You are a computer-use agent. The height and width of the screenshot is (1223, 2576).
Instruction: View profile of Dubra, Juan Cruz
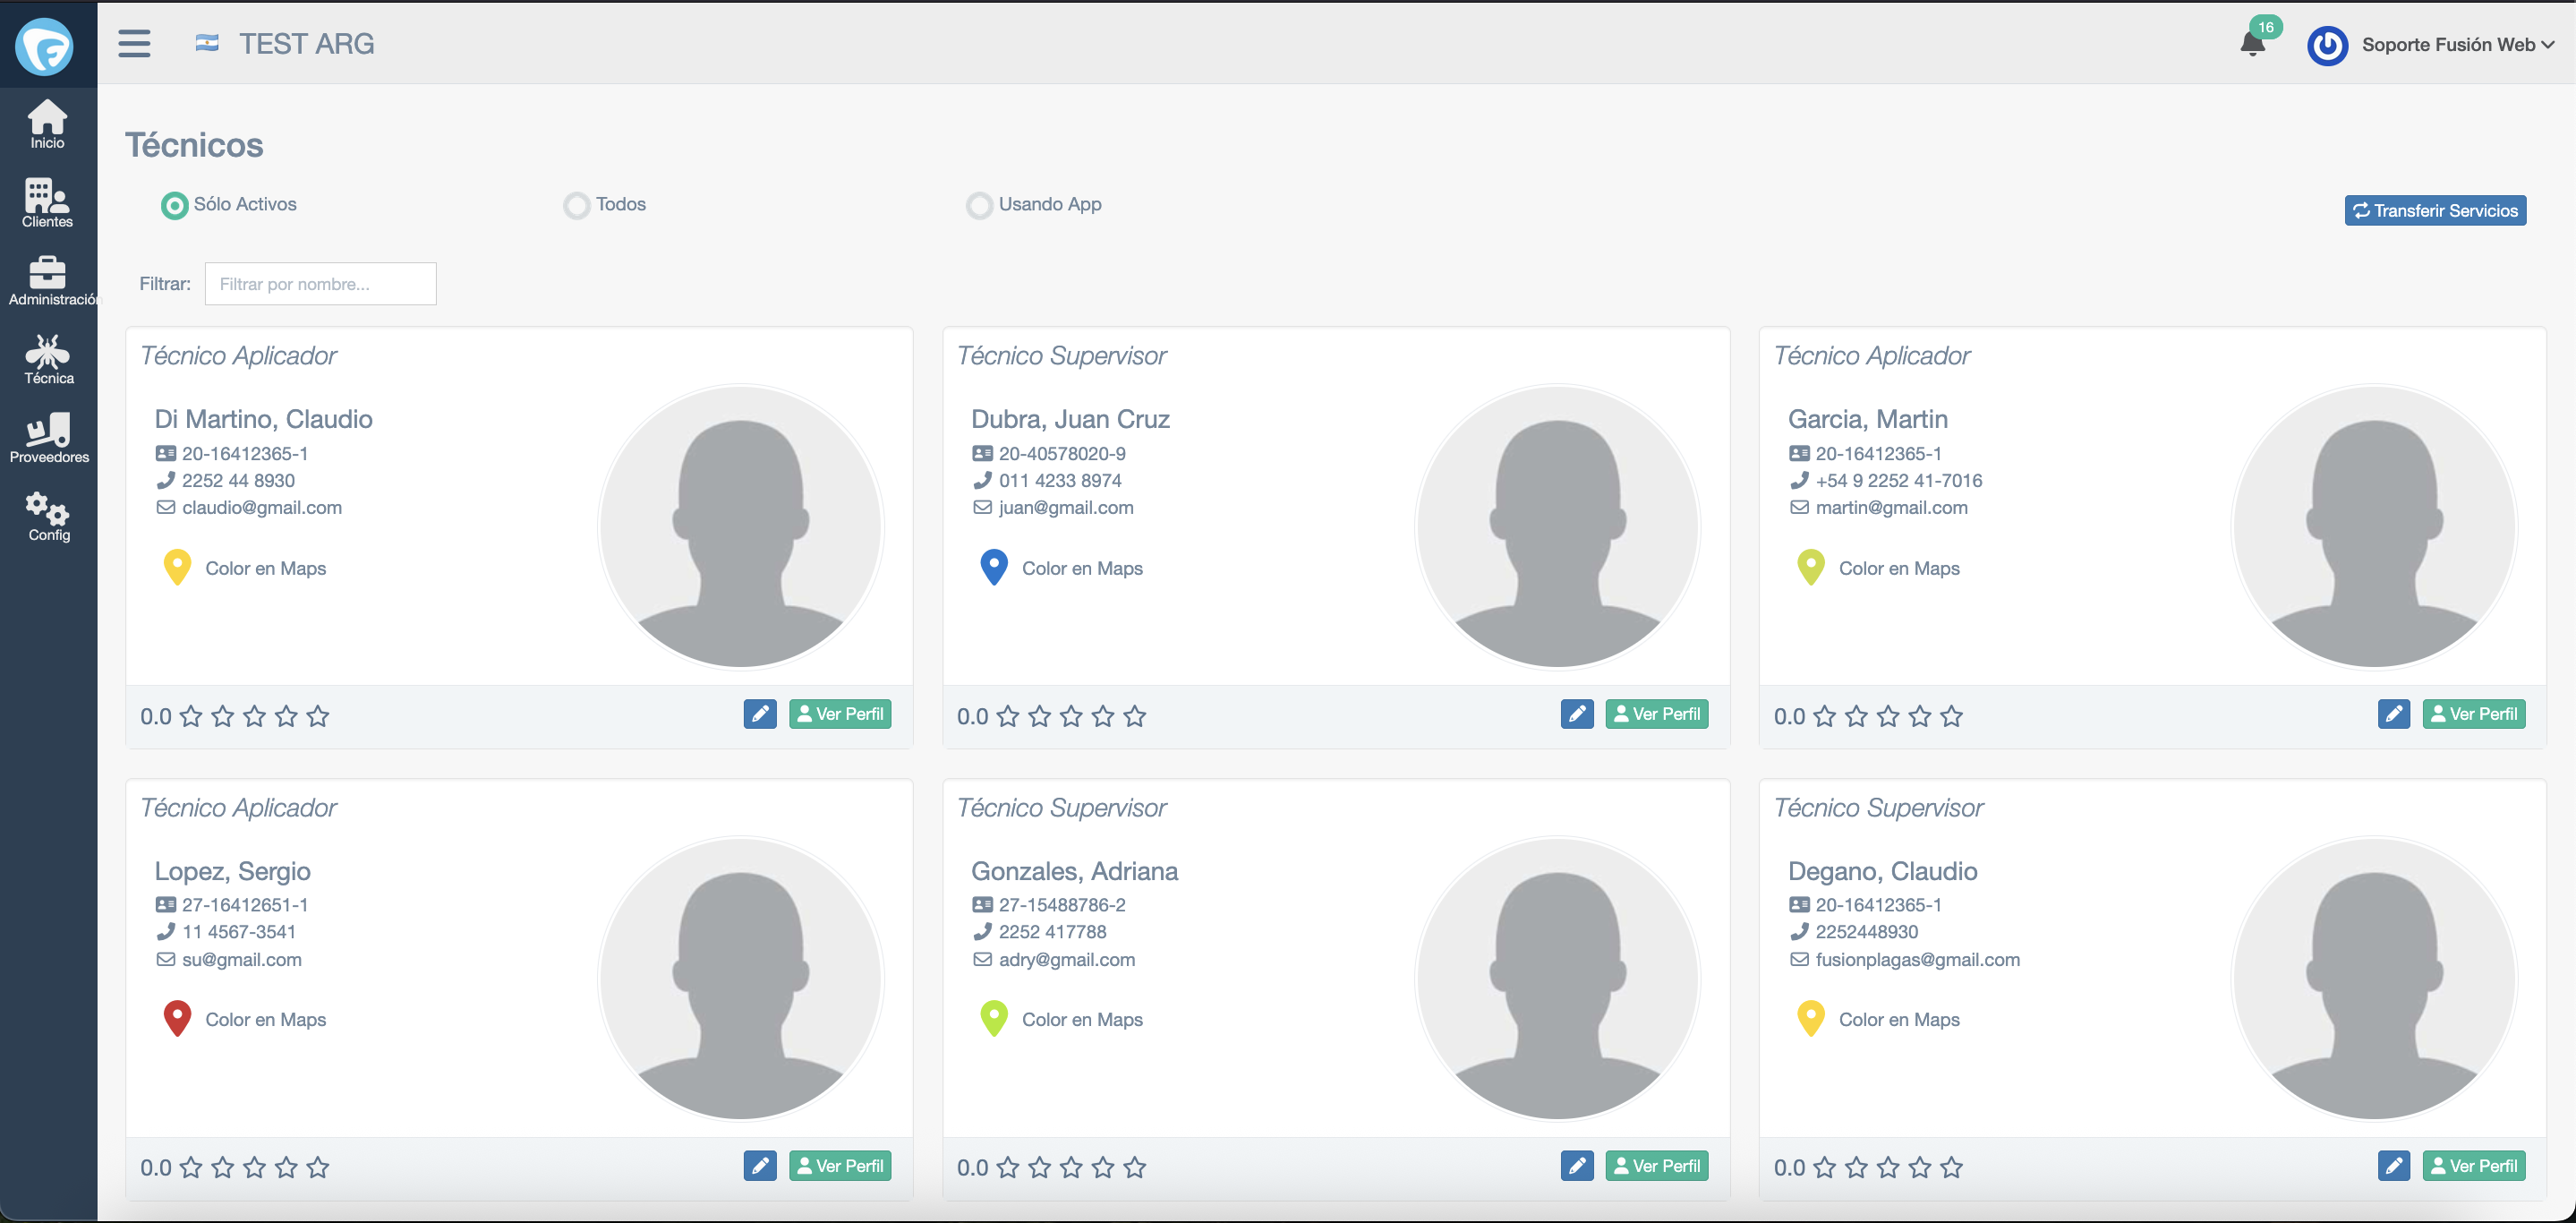[1657, 714]
